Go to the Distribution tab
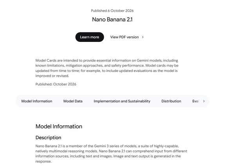This screenshot has height=166, width=231. click(x=171, y=101)
